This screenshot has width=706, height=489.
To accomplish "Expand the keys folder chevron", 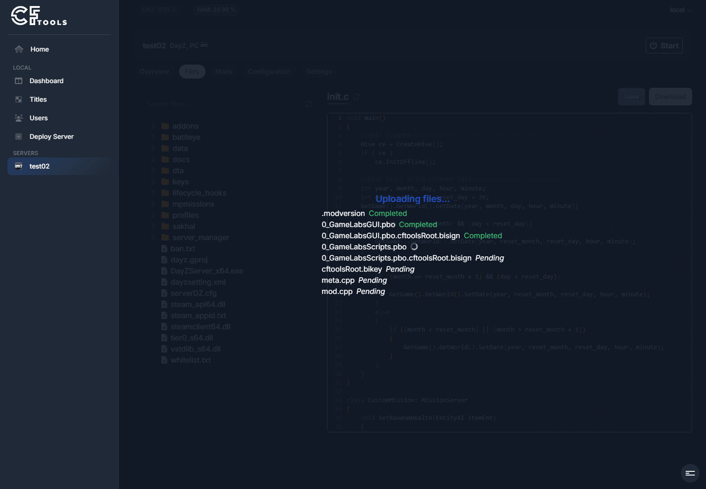I will click(153, 182).
